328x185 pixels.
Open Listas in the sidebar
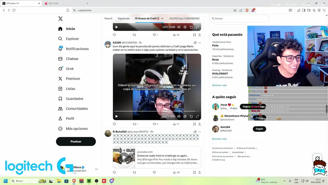(67, 89)
